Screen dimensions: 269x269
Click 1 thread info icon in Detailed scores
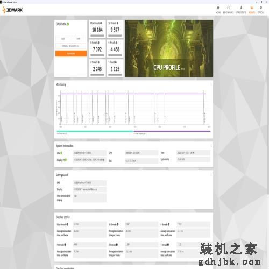tap(168, 245)
